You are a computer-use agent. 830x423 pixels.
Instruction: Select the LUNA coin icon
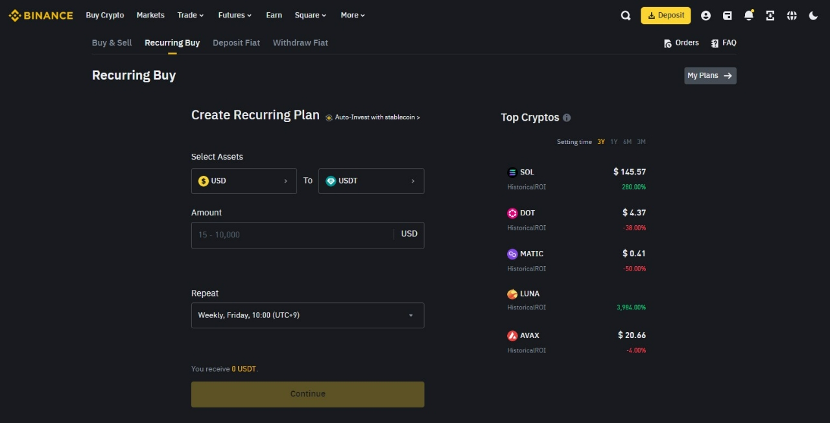tap(512, 294)
